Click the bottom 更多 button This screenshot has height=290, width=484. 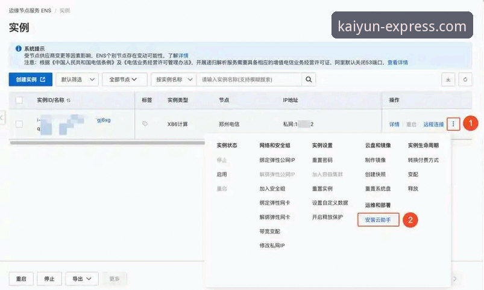tap(114, 279)
